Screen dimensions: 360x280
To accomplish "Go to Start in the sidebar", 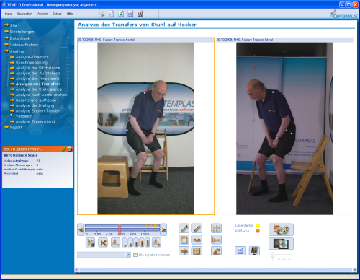I will pyautogui.click(x=14, y=25).
